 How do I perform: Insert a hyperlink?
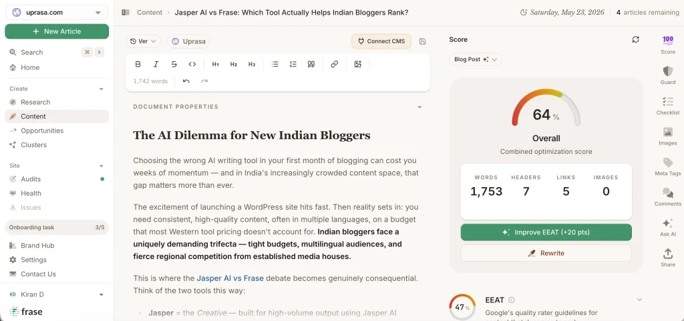335,65
